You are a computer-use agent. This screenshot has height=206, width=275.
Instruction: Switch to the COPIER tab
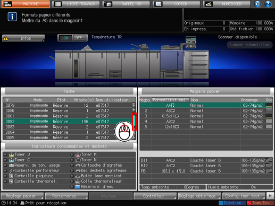tap(177, 4)
